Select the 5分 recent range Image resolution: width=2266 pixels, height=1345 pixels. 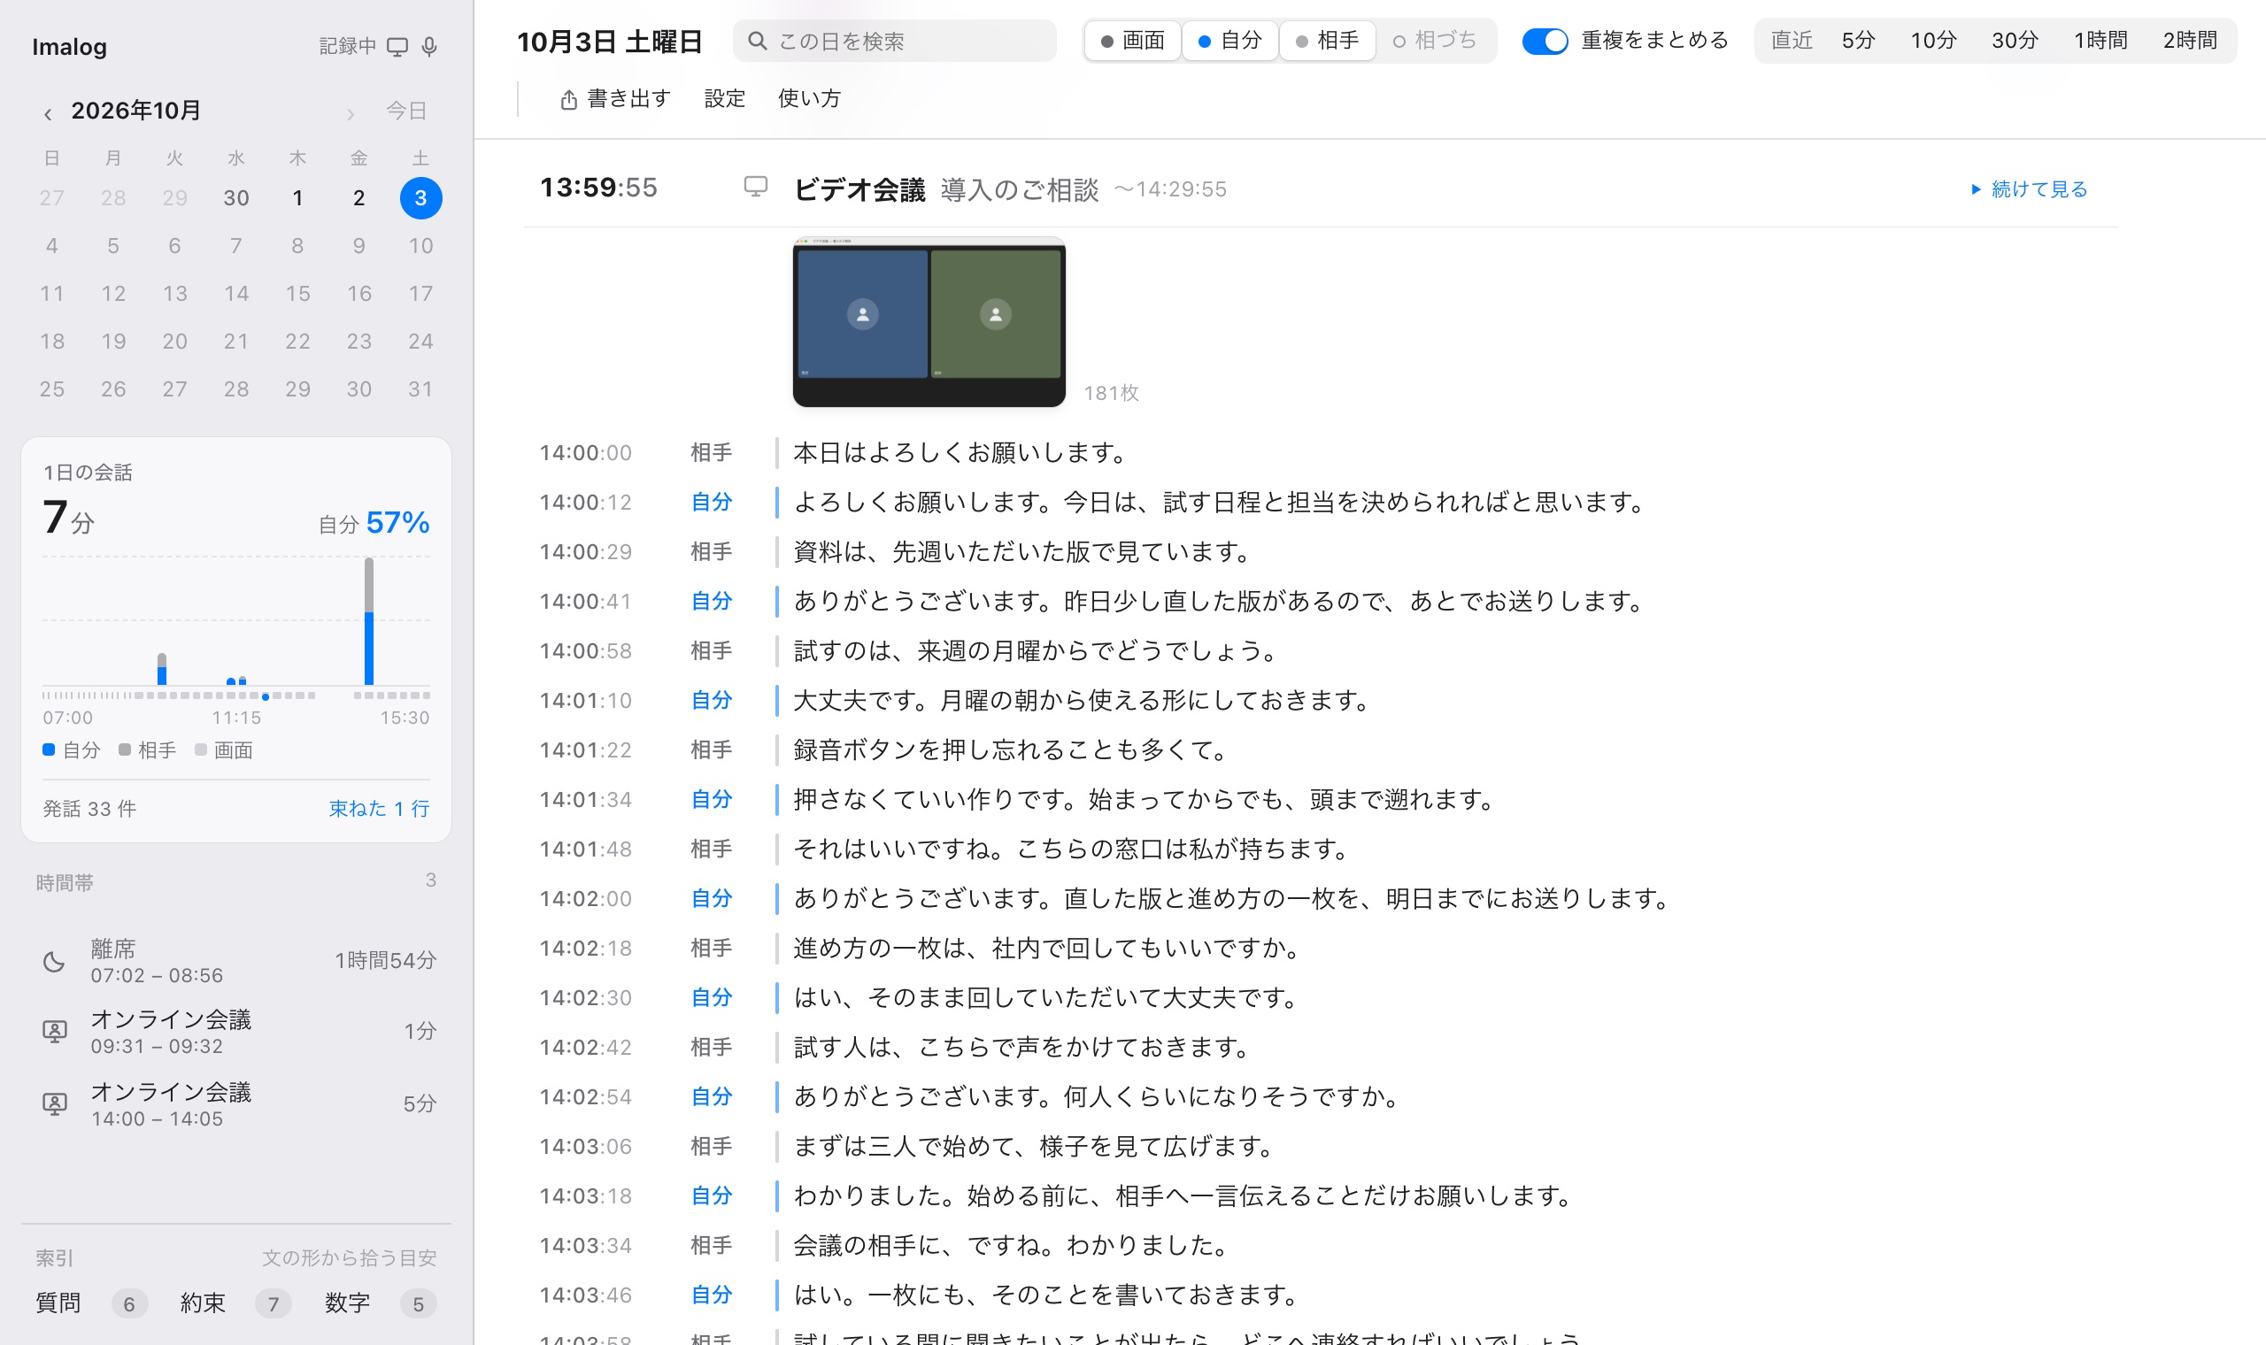pyautogui.click(x=1858, y=41)
